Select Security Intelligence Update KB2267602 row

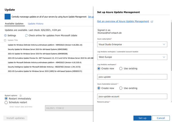[x=47, y=67]
